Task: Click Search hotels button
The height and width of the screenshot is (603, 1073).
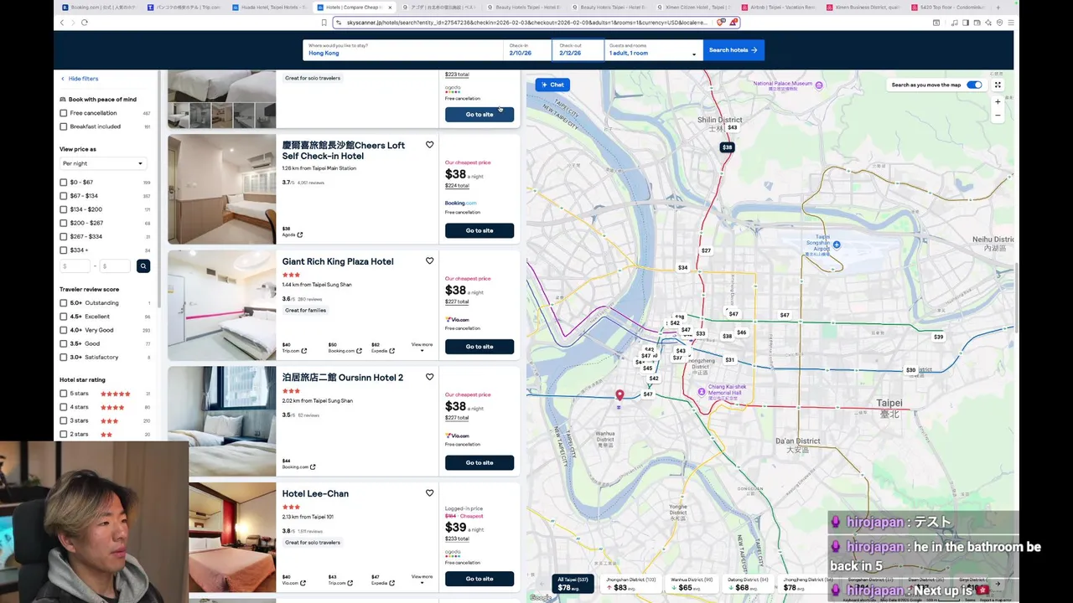Action: coord(733,50)
